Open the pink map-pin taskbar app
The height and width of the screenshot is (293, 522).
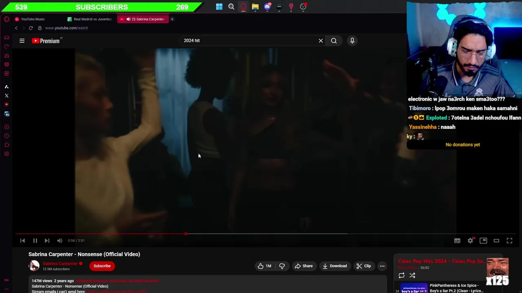pos(291,7)
